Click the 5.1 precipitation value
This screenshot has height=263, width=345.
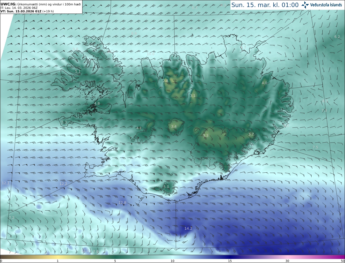pyautogui.click(x=78, y=71)
